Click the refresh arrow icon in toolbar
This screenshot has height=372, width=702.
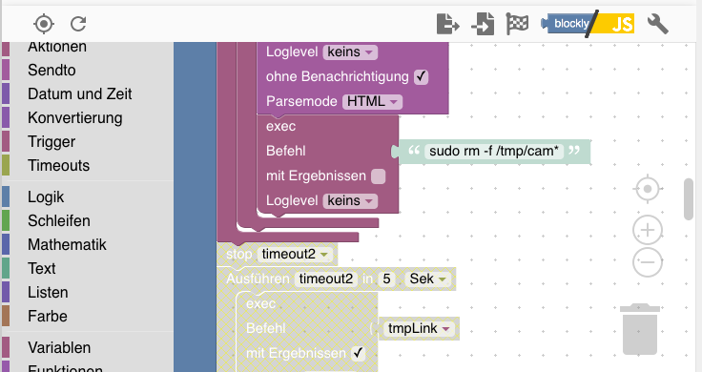[x=78, y=24]
